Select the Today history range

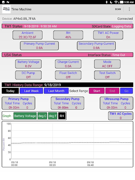tap(10, 91)
